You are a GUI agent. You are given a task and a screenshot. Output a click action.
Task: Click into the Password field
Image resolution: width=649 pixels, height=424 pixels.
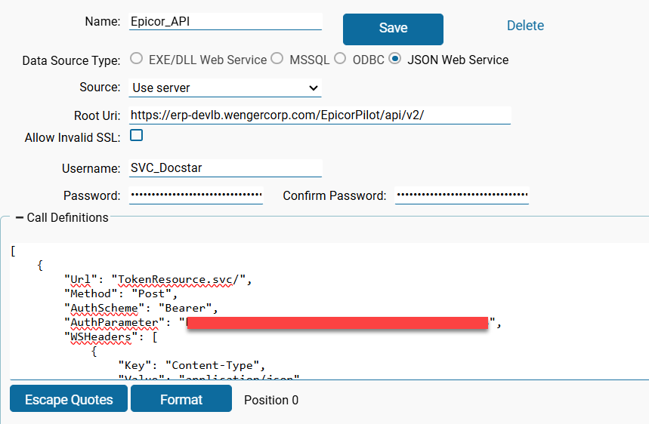(x=196, y=195)
